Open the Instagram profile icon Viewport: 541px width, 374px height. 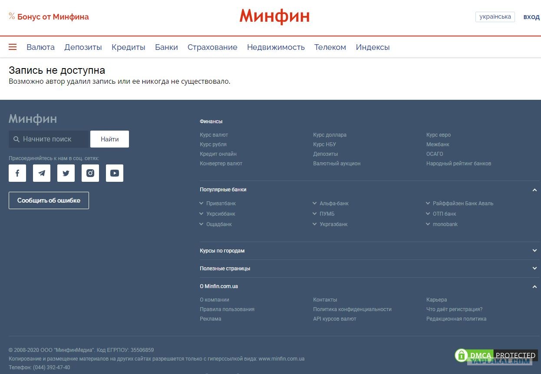tap(90, 173)
